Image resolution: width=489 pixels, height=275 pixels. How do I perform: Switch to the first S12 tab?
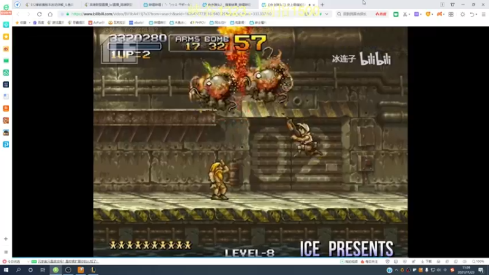coord(51,5)
